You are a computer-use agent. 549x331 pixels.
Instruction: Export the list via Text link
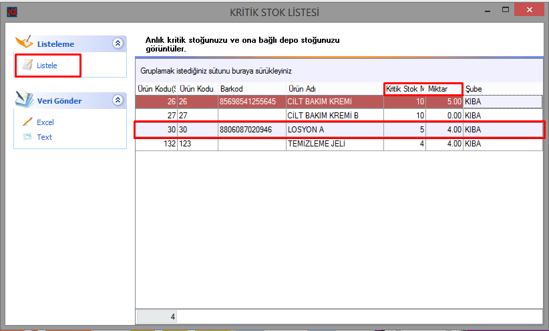(44, 137)
